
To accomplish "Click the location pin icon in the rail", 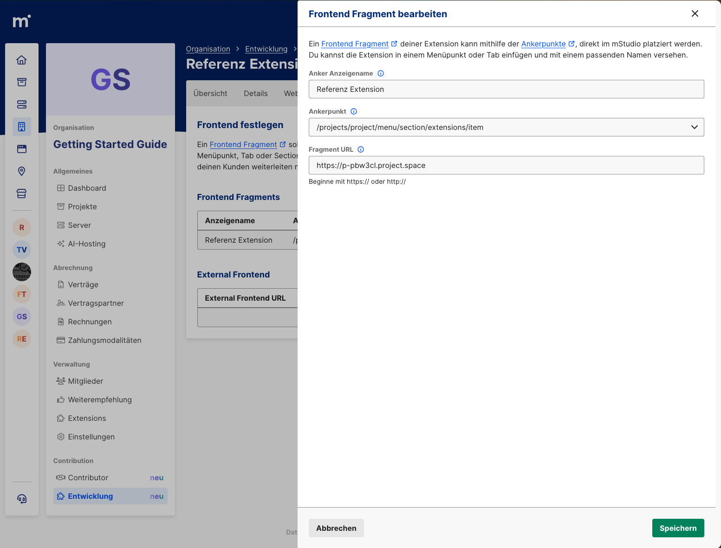I will 21,171.
